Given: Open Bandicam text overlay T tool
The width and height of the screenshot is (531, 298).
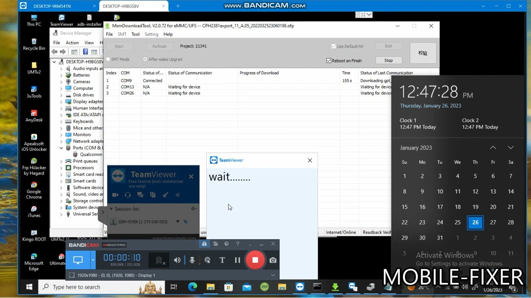Looking at the screenshot, I should coord(222,260).
